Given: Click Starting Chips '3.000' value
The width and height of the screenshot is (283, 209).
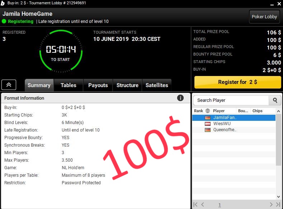Looking at the screenshot, I should (x=274, y=63).
